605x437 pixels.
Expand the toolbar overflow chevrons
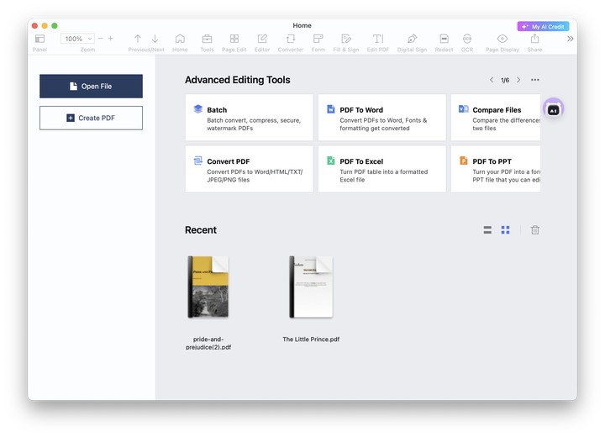571,39
